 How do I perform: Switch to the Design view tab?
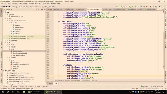tap(50, 83)
